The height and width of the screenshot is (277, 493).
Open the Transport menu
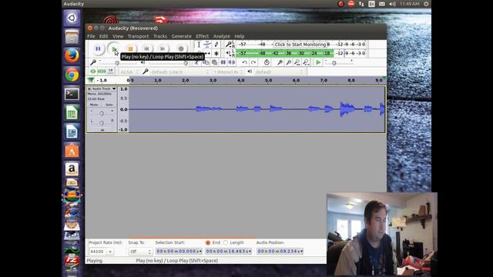pos(138,36)
